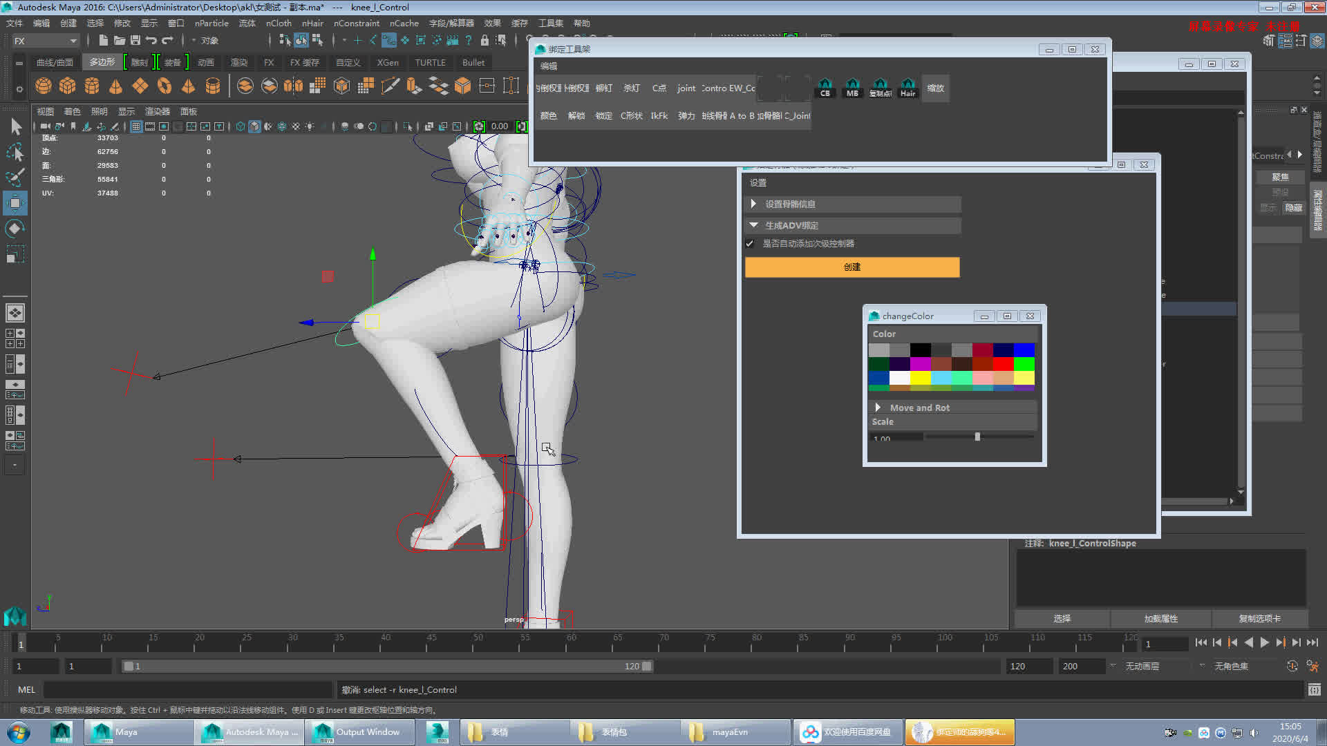
Task: Select the polygon sphere creation icon on the shelf
Action: [43, 86]
